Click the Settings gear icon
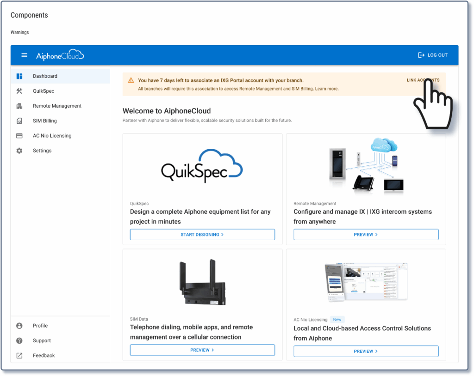Screen dimensions: 474x376 (19, 151)
